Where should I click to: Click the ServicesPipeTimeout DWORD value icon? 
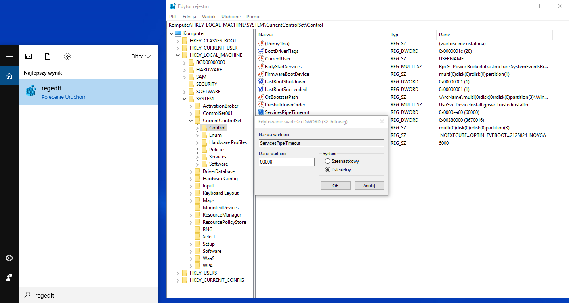260,112
